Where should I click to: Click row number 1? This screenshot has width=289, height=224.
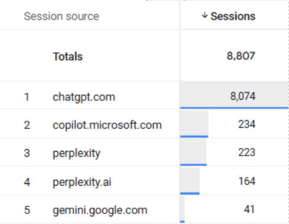27,97
